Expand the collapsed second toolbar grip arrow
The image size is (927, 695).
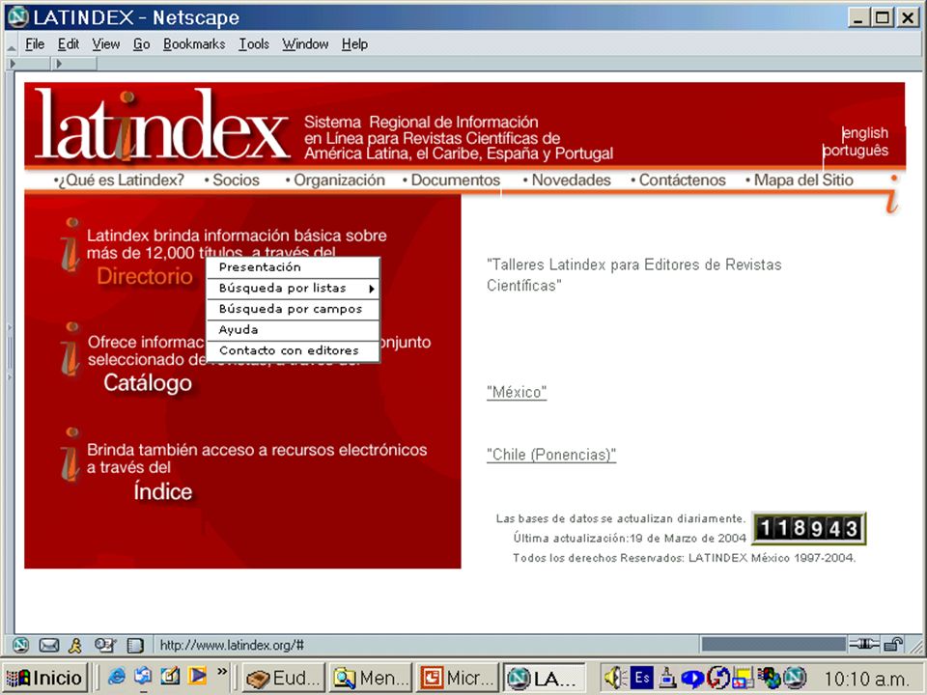click(59, 64)
